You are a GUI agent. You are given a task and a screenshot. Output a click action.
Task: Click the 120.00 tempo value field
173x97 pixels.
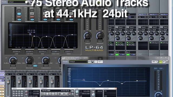coord(100,91)
